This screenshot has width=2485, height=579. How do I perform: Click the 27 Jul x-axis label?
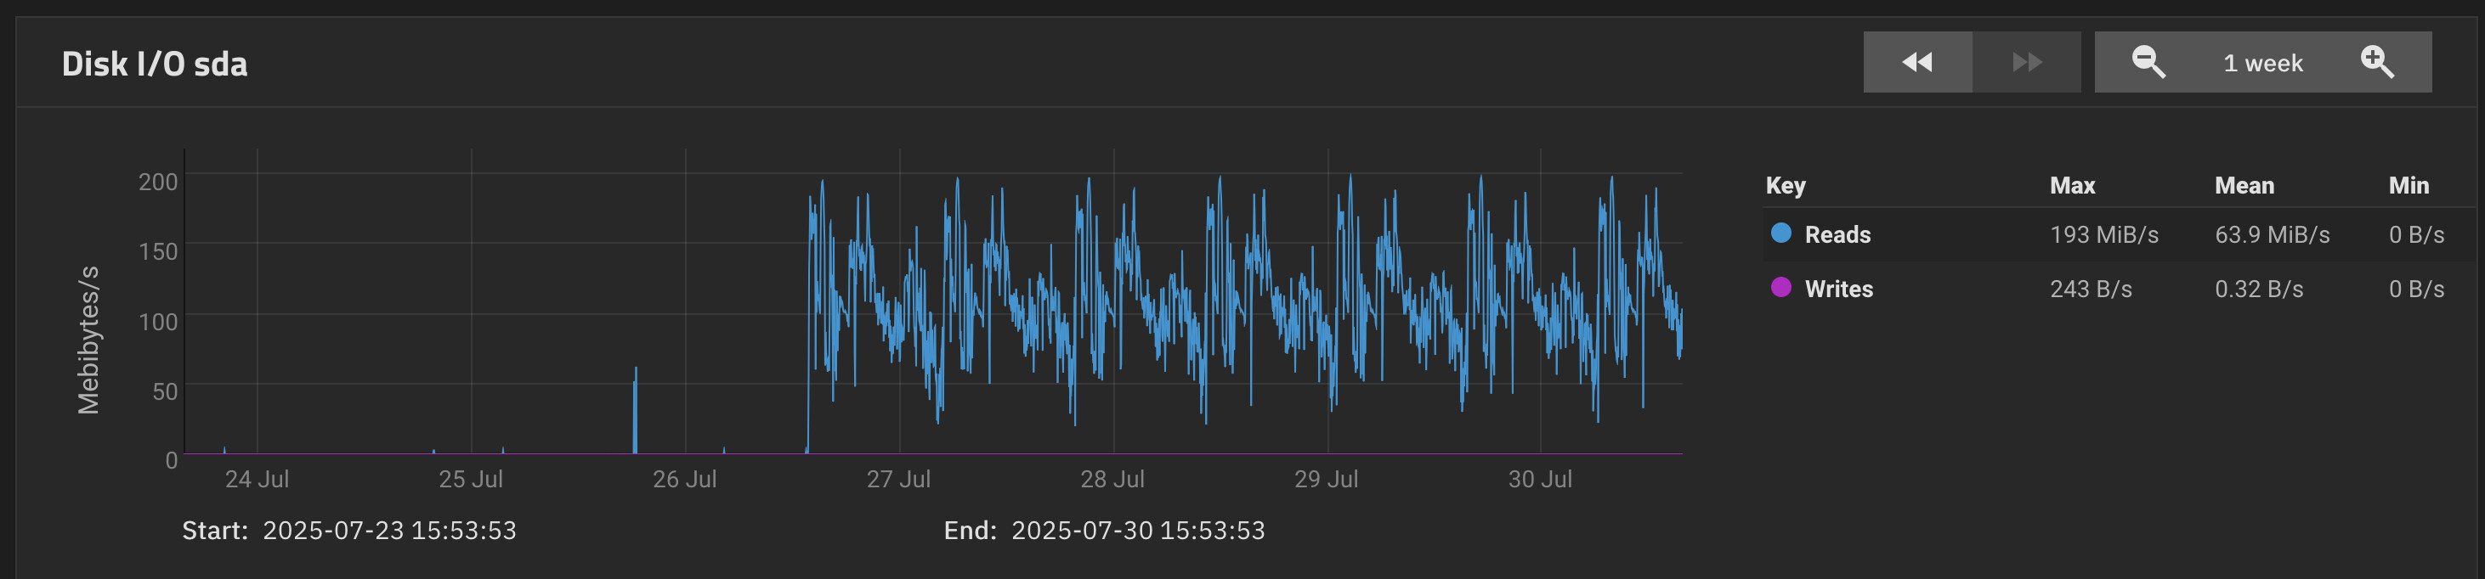coord(898,479)
